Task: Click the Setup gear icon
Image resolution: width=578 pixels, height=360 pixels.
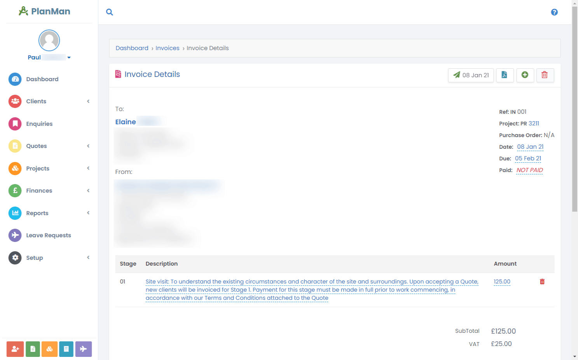Action: [15, 258]
